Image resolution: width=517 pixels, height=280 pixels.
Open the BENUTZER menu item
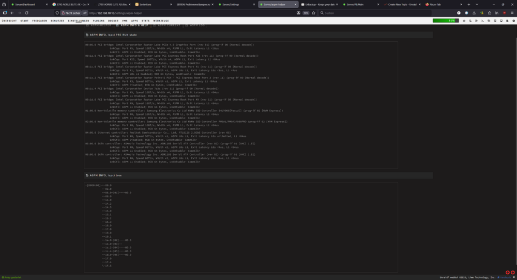click(57, 21)
